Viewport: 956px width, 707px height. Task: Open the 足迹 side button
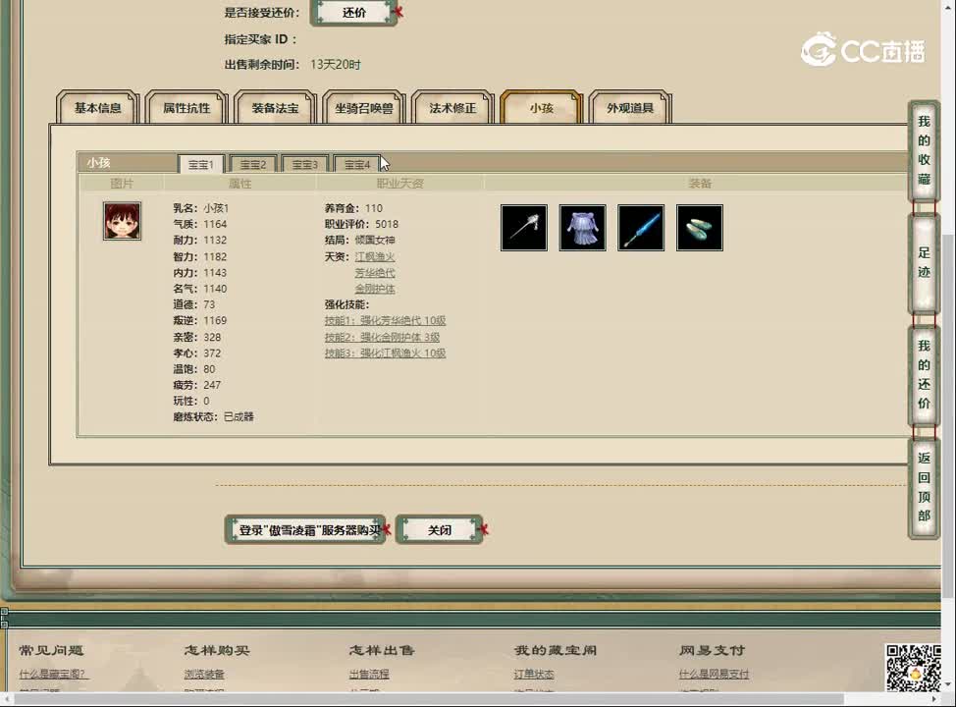pos(925,263)
